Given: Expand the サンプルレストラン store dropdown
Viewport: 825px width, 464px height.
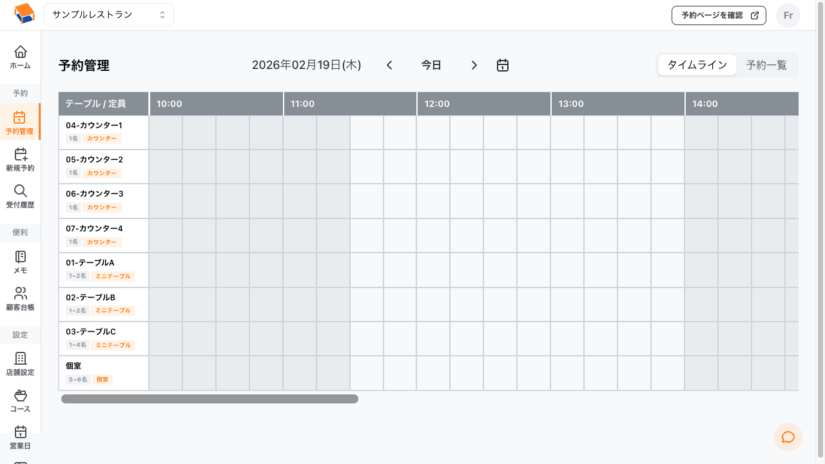Looking at the screenshot, I should click(109, 15).
